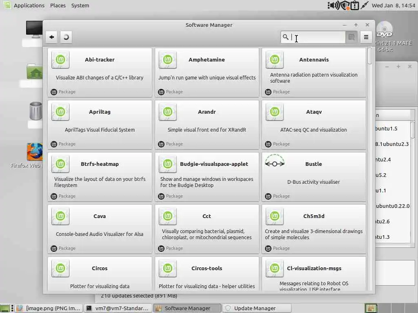The height and width of the screenshot is (313, 418).
Task: Click 'Simple visual front end for XRandR'
Action: 207,130
